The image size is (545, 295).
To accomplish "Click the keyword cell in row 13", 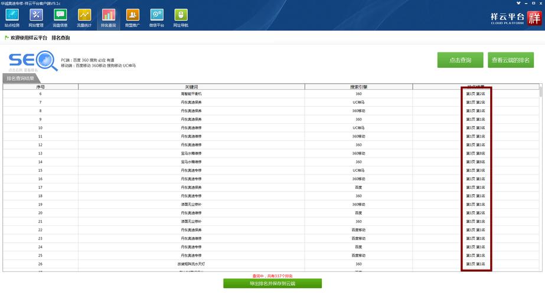I will click(x=191, y=153).
